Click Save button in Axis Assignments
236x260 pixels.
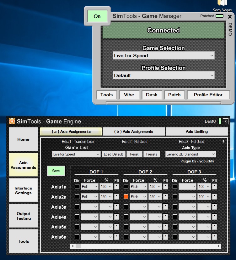(x=56, y=171)
